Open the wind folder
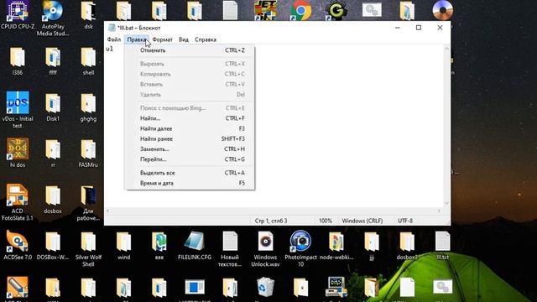The image size is (537, 302). tap(123, 246)
